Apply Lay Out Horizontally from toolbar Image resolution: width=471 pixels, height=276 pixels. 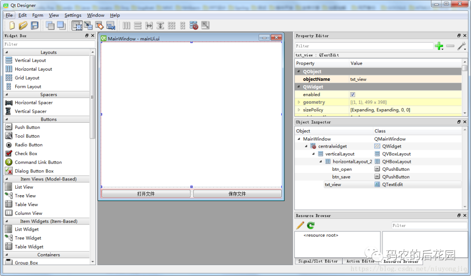click(126, 26)
